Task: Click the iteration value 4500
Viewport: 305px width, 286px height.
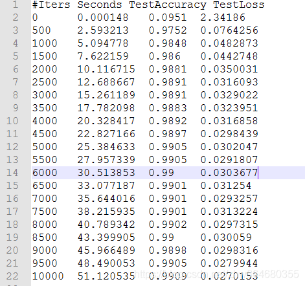Action: pos(45,134)
